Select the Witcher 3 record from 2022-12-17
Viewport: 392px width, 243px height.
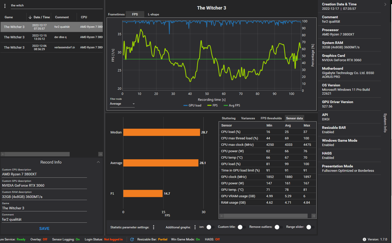52,27
